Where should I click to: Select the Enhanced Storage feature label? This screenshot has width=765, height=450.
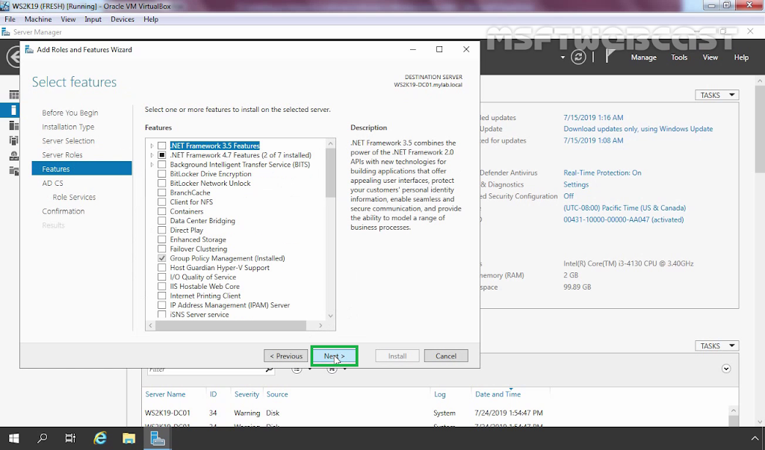coord(198,240)
